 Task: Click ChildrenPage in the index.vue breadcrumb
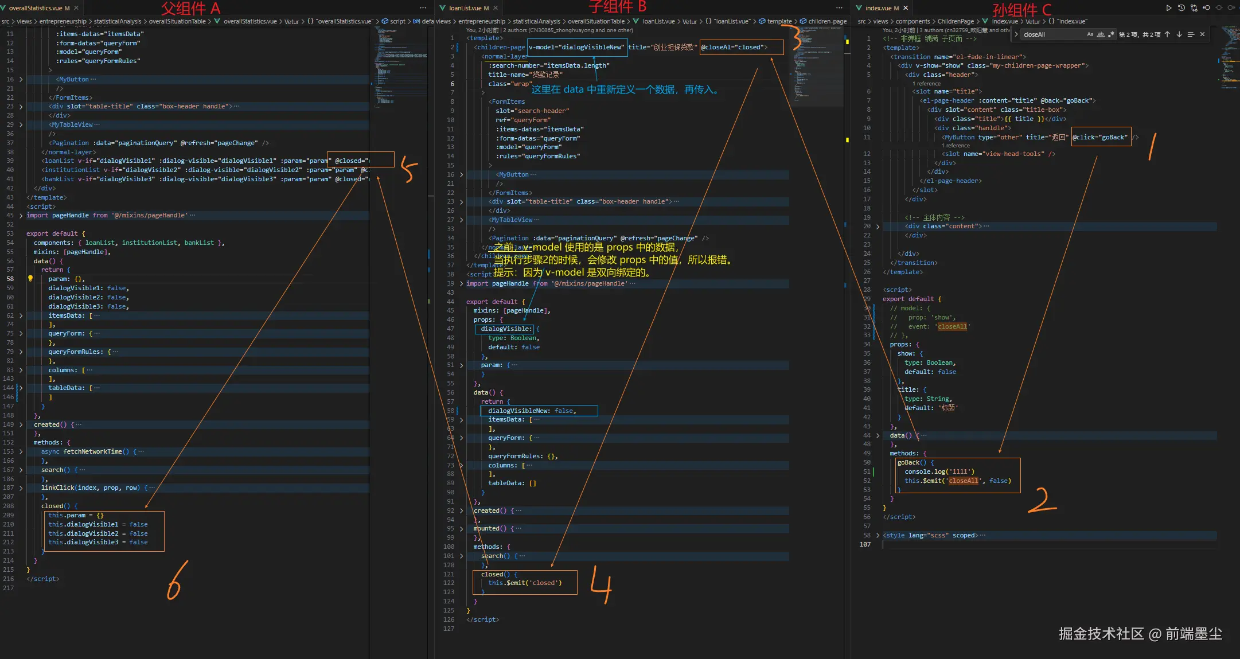[956, 21]
